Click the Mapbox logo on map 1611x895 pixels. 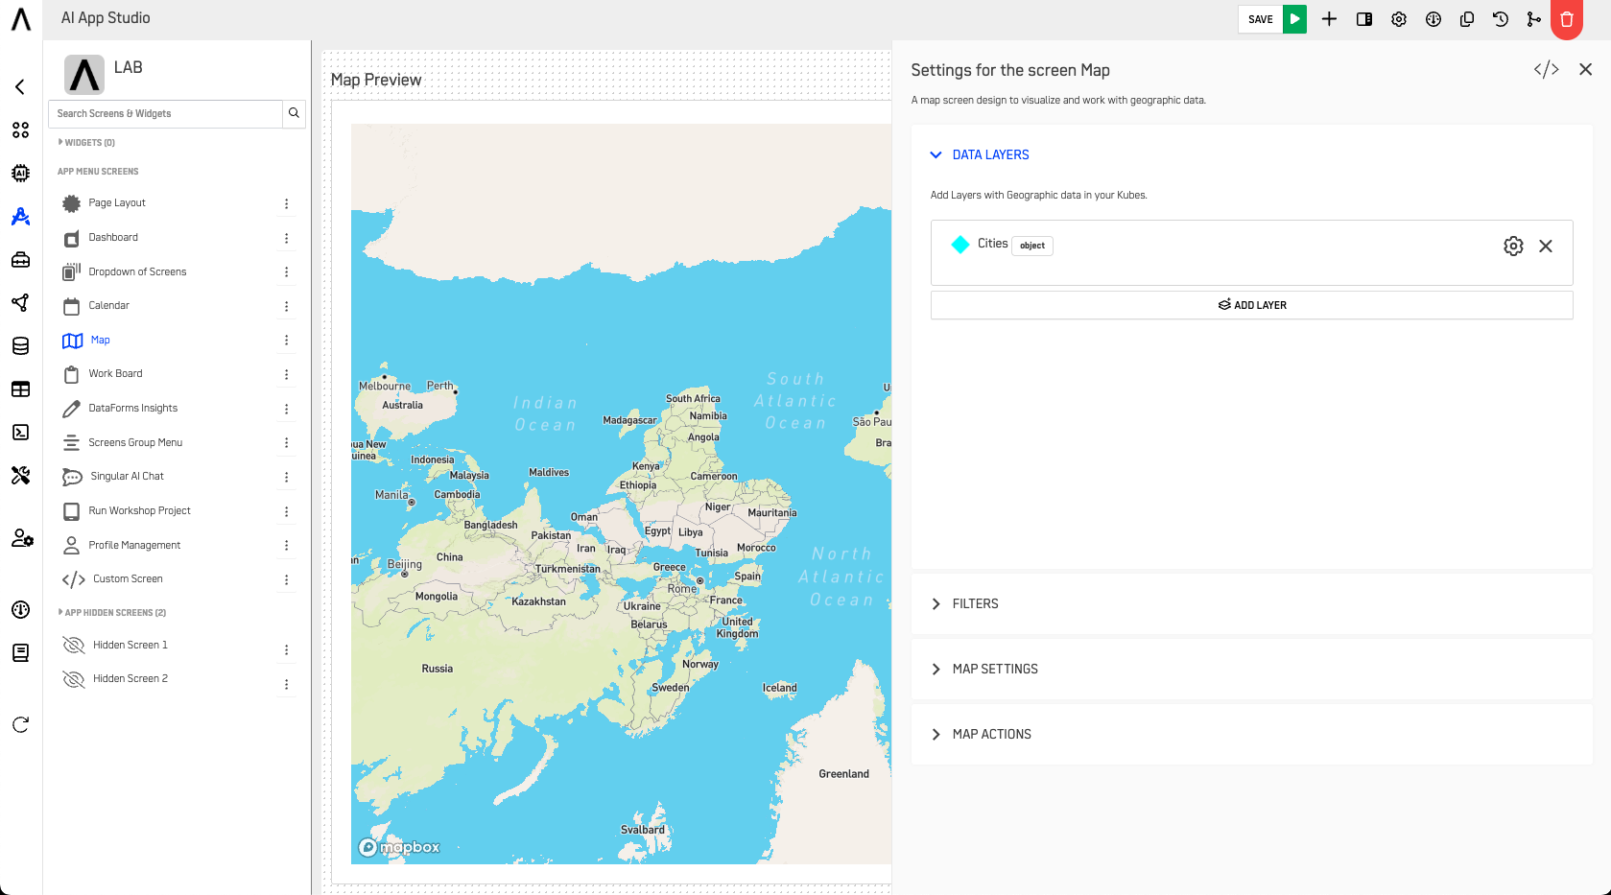click(x=399, y=847)
